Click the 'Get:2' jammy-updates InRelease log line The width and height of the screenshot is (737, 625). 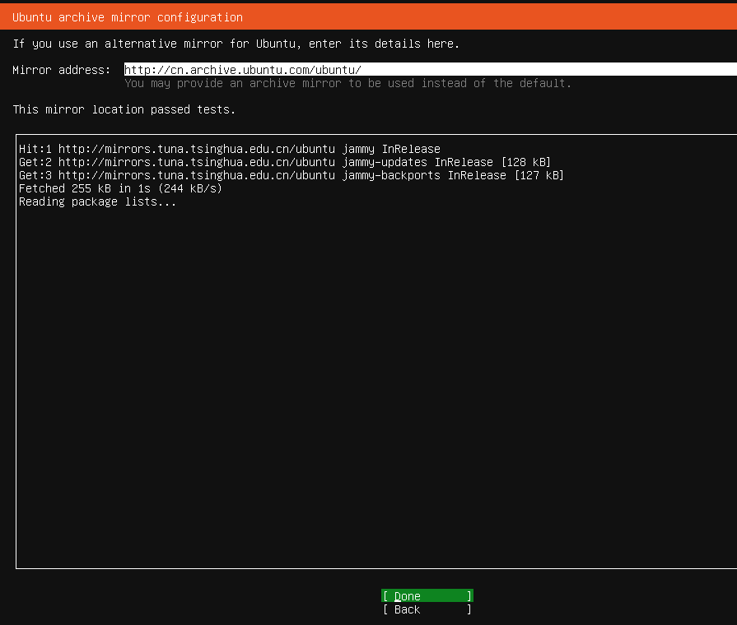tap(284, 162)
